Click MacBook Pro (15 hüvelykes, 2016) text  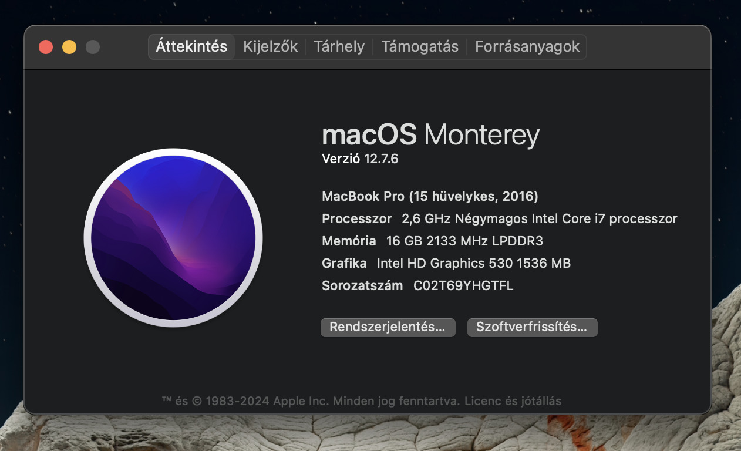pos(430,196)
